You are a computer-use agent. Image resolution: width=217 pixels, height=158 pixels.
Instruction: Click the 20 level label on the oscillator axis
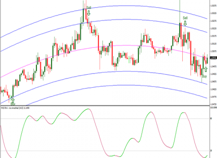211,150
